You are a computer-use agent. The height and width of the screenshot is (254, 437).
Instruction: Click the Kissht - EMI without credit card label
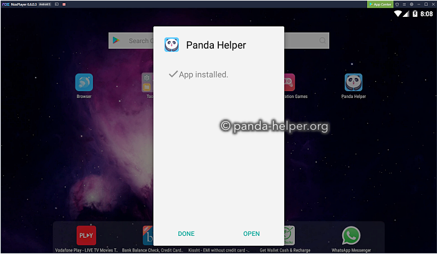click(x=219, y=250)
